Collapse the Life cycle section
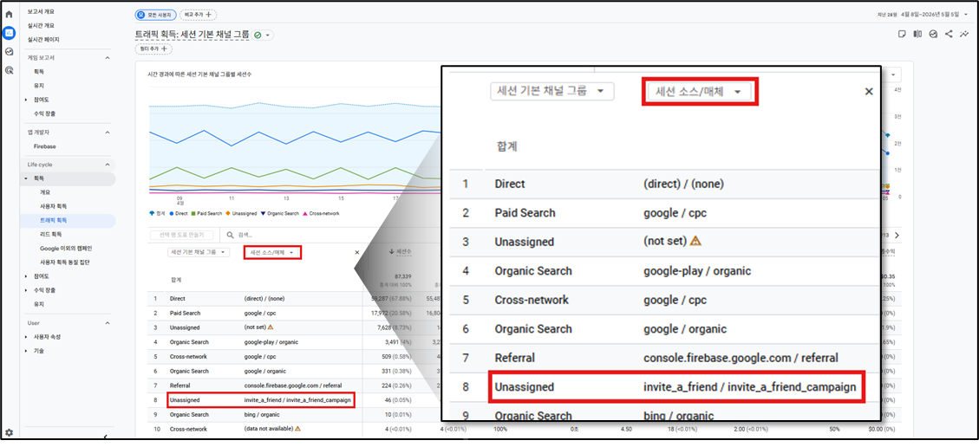The image size is (979, 447). click(x=107, y=165)
